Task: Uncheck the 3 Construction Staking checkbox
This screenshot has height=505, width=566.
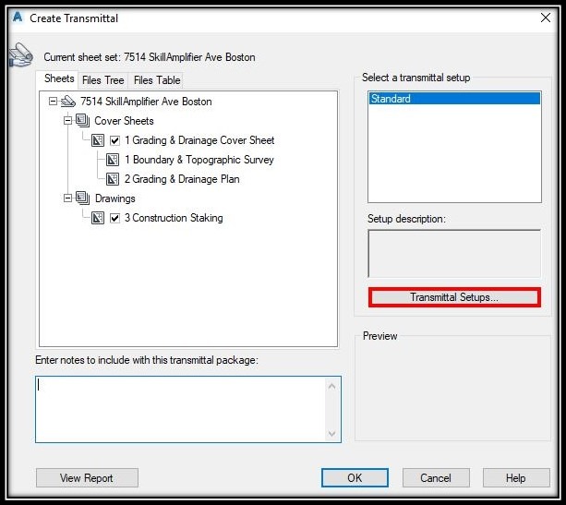Action: point(114,218)
